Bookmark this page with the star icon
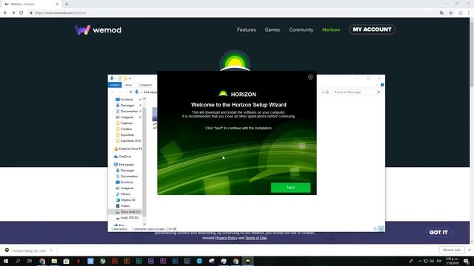This screenshot has height=266, width=474. tap(451, 13)
